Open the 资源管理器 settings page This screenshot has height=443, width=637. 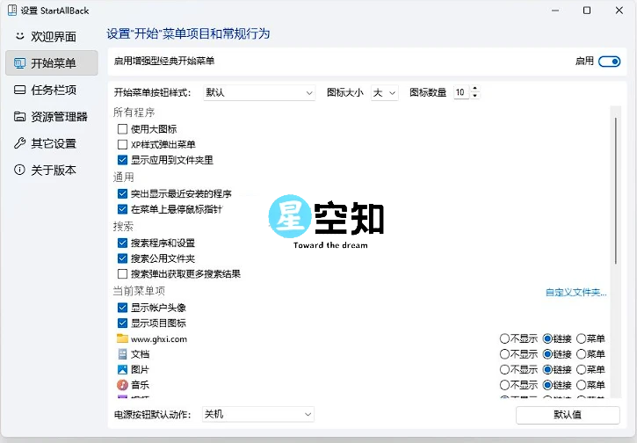(52, 117)
